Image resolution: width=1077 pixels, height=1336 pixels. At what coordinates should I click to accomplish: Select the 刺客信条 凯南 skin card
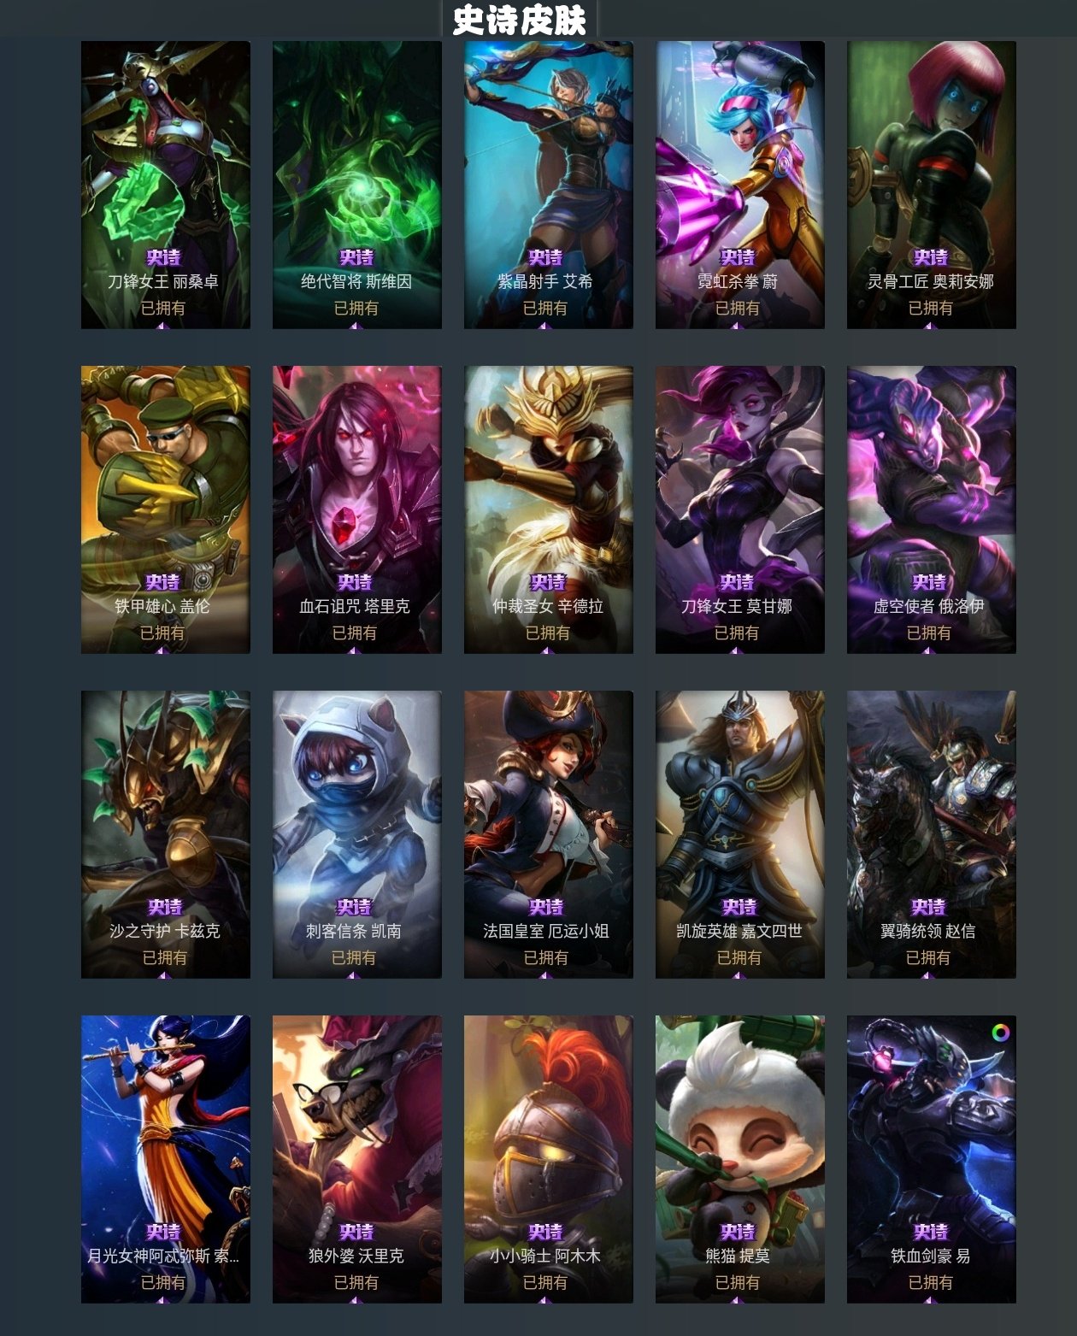click(357, 834)
